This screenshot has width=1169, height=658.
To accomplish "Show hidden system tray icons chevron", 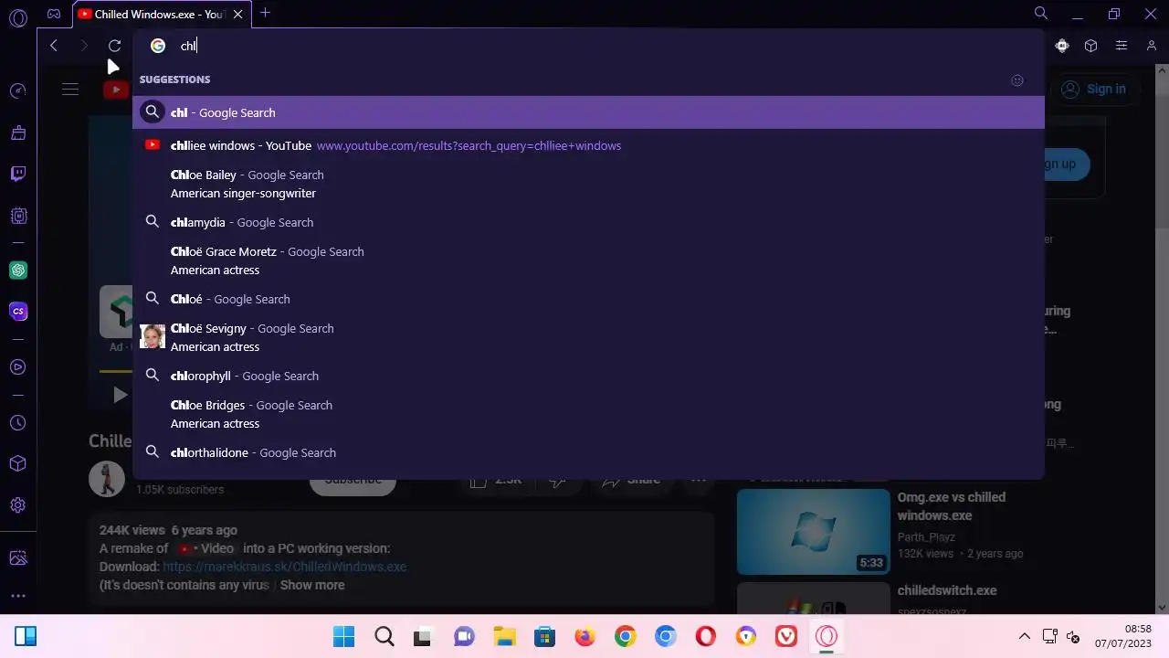I will [x=1025, y=636].
